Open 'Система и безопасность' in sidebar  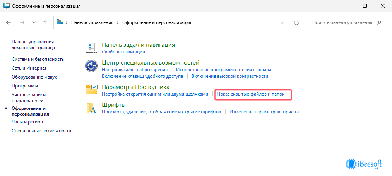pyautogui.click(x=38, y=59)
